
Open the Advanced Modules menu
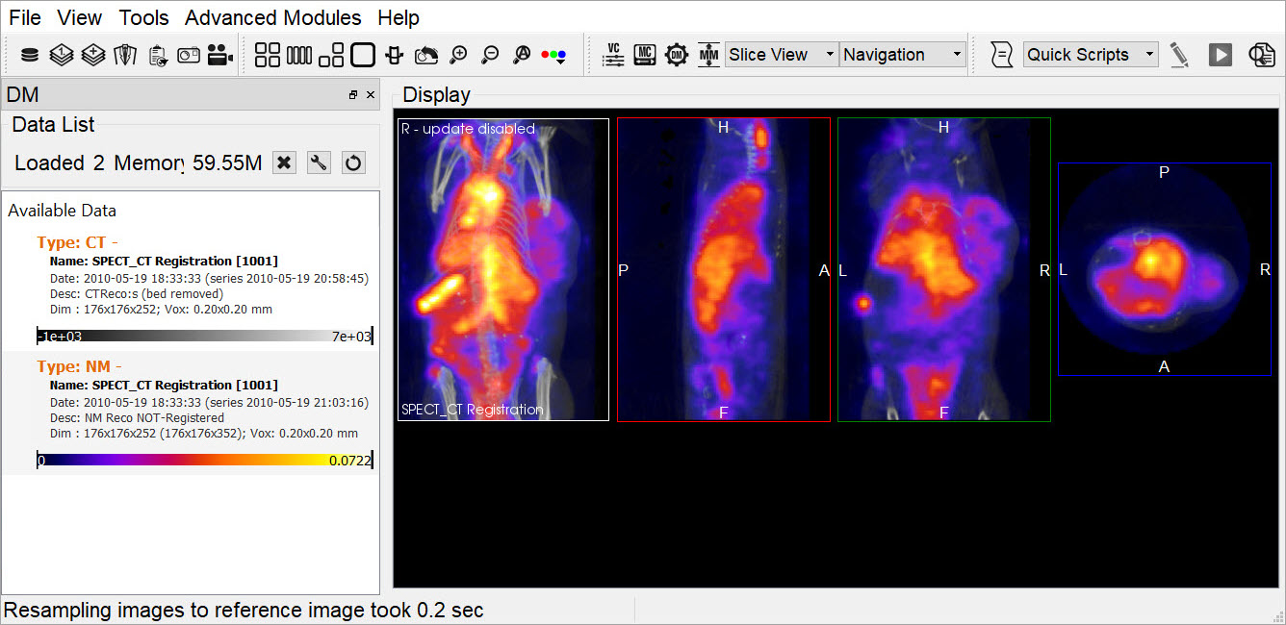click(272, 17)
